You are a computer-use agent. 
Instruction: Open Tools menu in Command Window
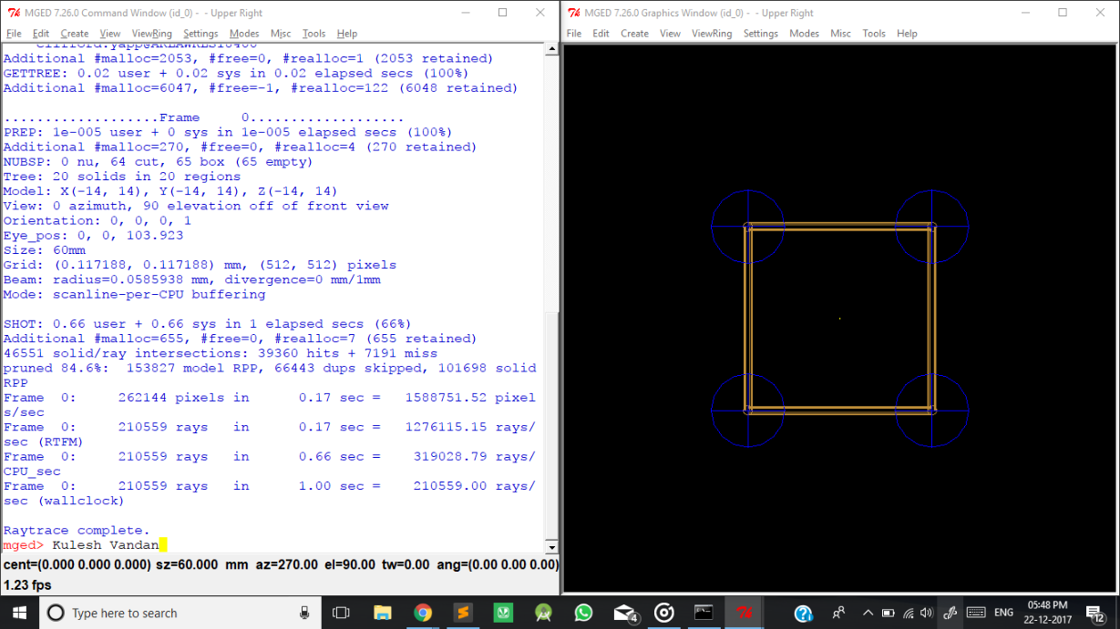point(313,34)
